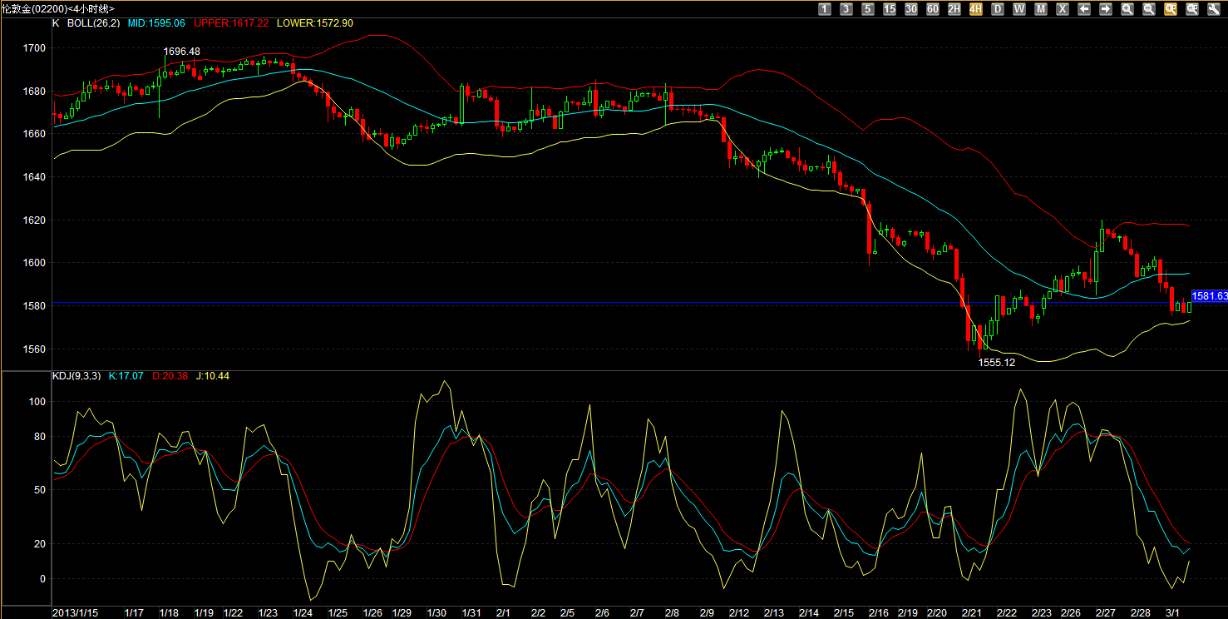1228x619 pixels.
Task: Switch to the 1-minute timeframe button
Action: [x=825, y=9]
